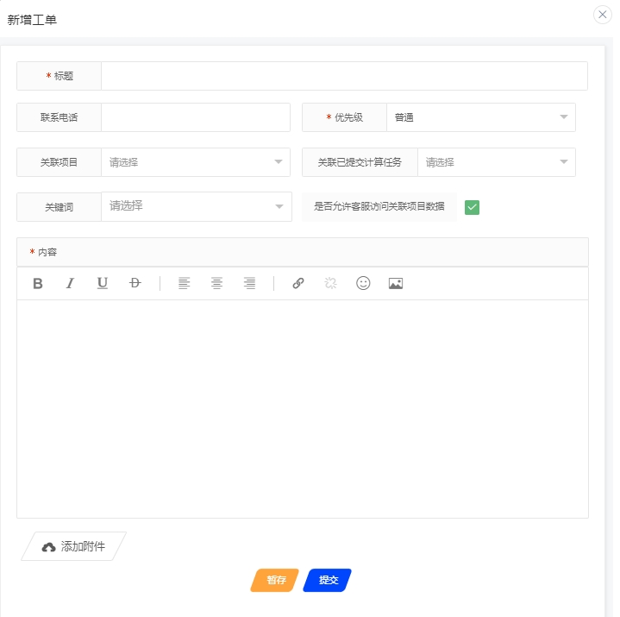Expand the 关联已提交计算任务 dropdown

tap(496, 162)
